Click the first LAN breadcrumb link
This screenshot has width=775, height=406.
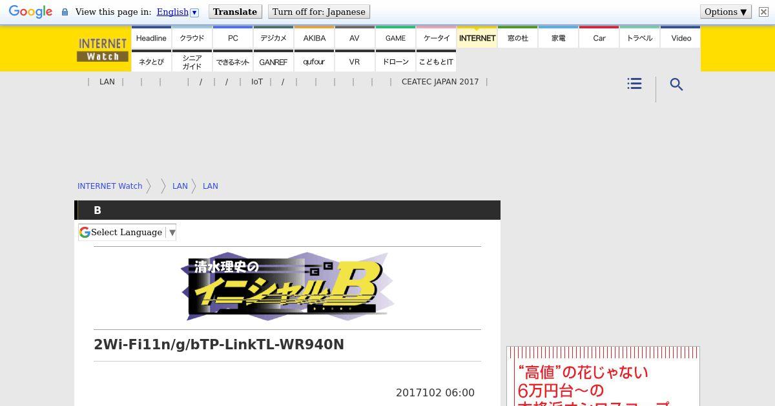click(x=180, y=186)
